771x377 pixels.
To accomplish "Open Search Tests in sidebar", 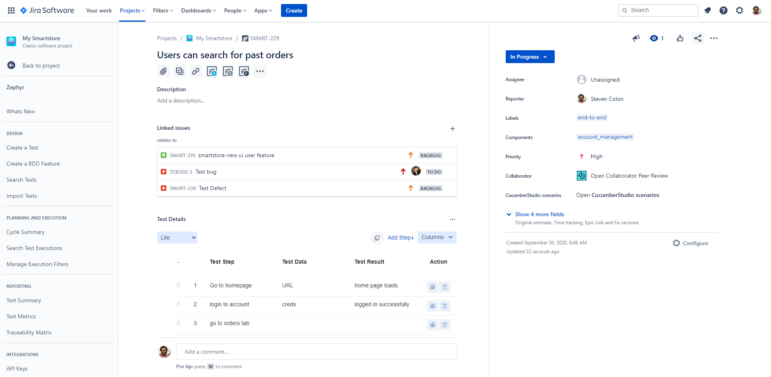I will point(21,180).
